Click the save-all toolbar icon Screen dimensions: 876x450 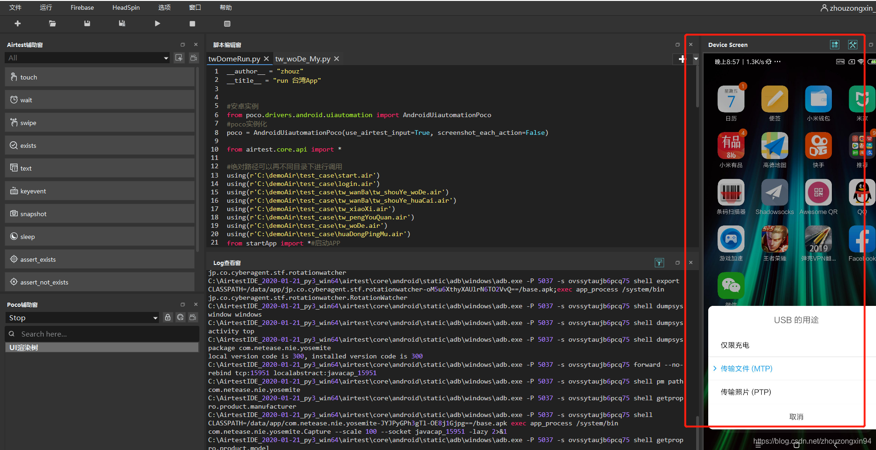(122, 23)
